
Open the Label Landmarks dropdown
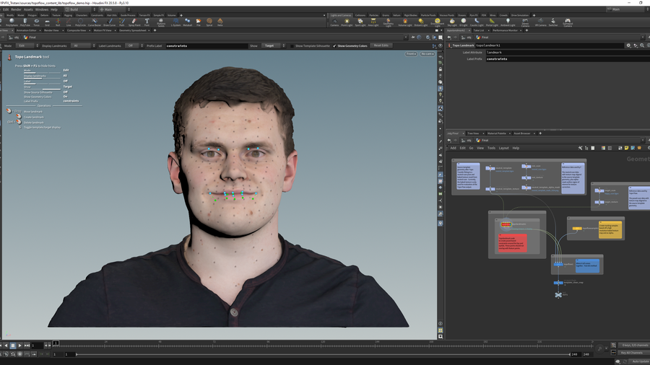coord(134,46)
